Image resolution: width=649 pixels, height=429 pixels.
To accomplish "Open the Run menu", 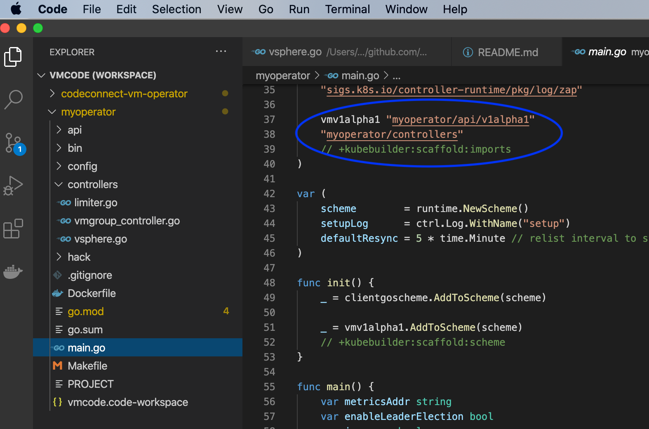I will 299,9.
